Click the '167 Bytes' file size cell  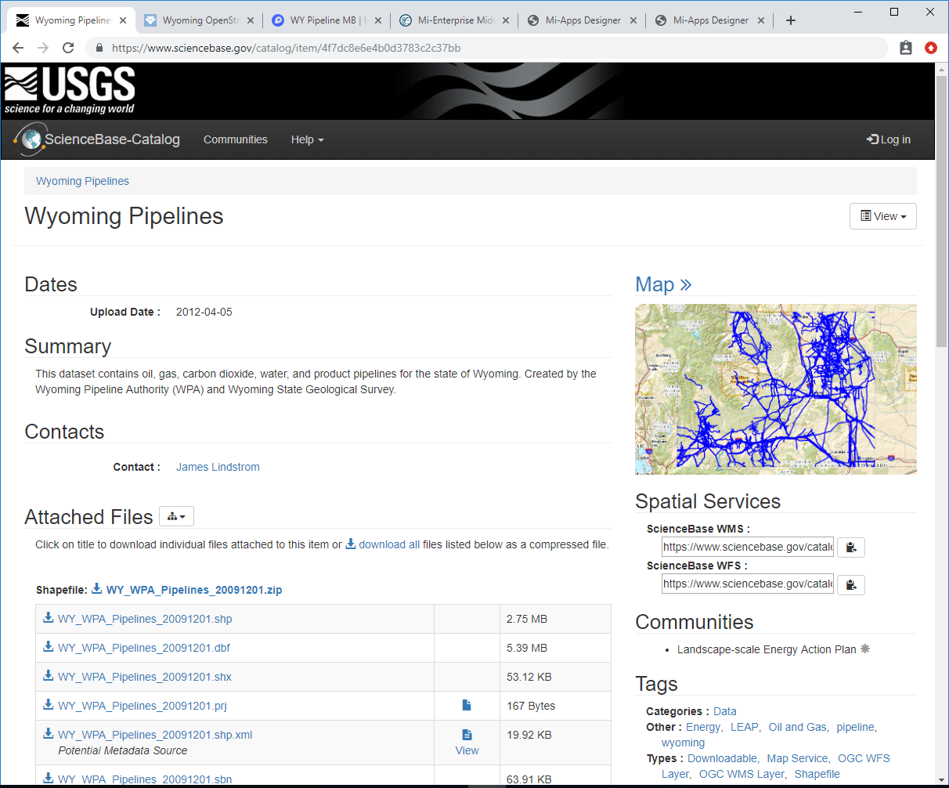[555, 706]
